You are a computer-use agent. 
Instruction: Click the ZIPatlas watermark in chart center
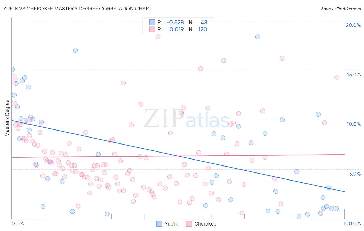click(x=187, y=119)
